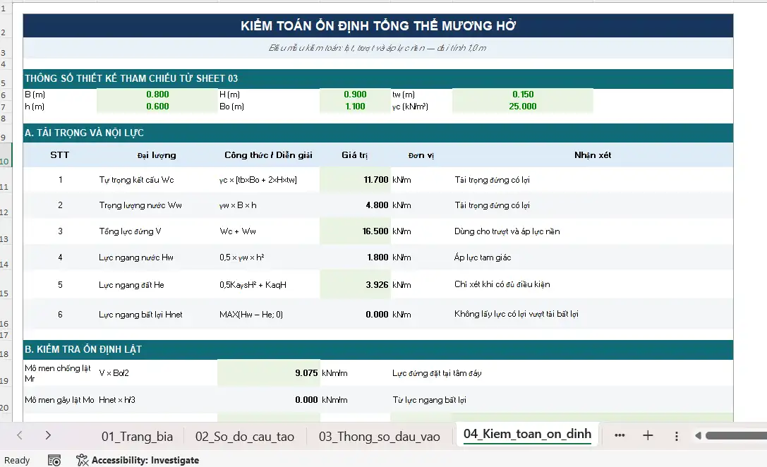Viewport: 767px width, 467px height.
Task: Select the 04_Kiem_toan_on_dinh sheet tab
Action: 527,435
